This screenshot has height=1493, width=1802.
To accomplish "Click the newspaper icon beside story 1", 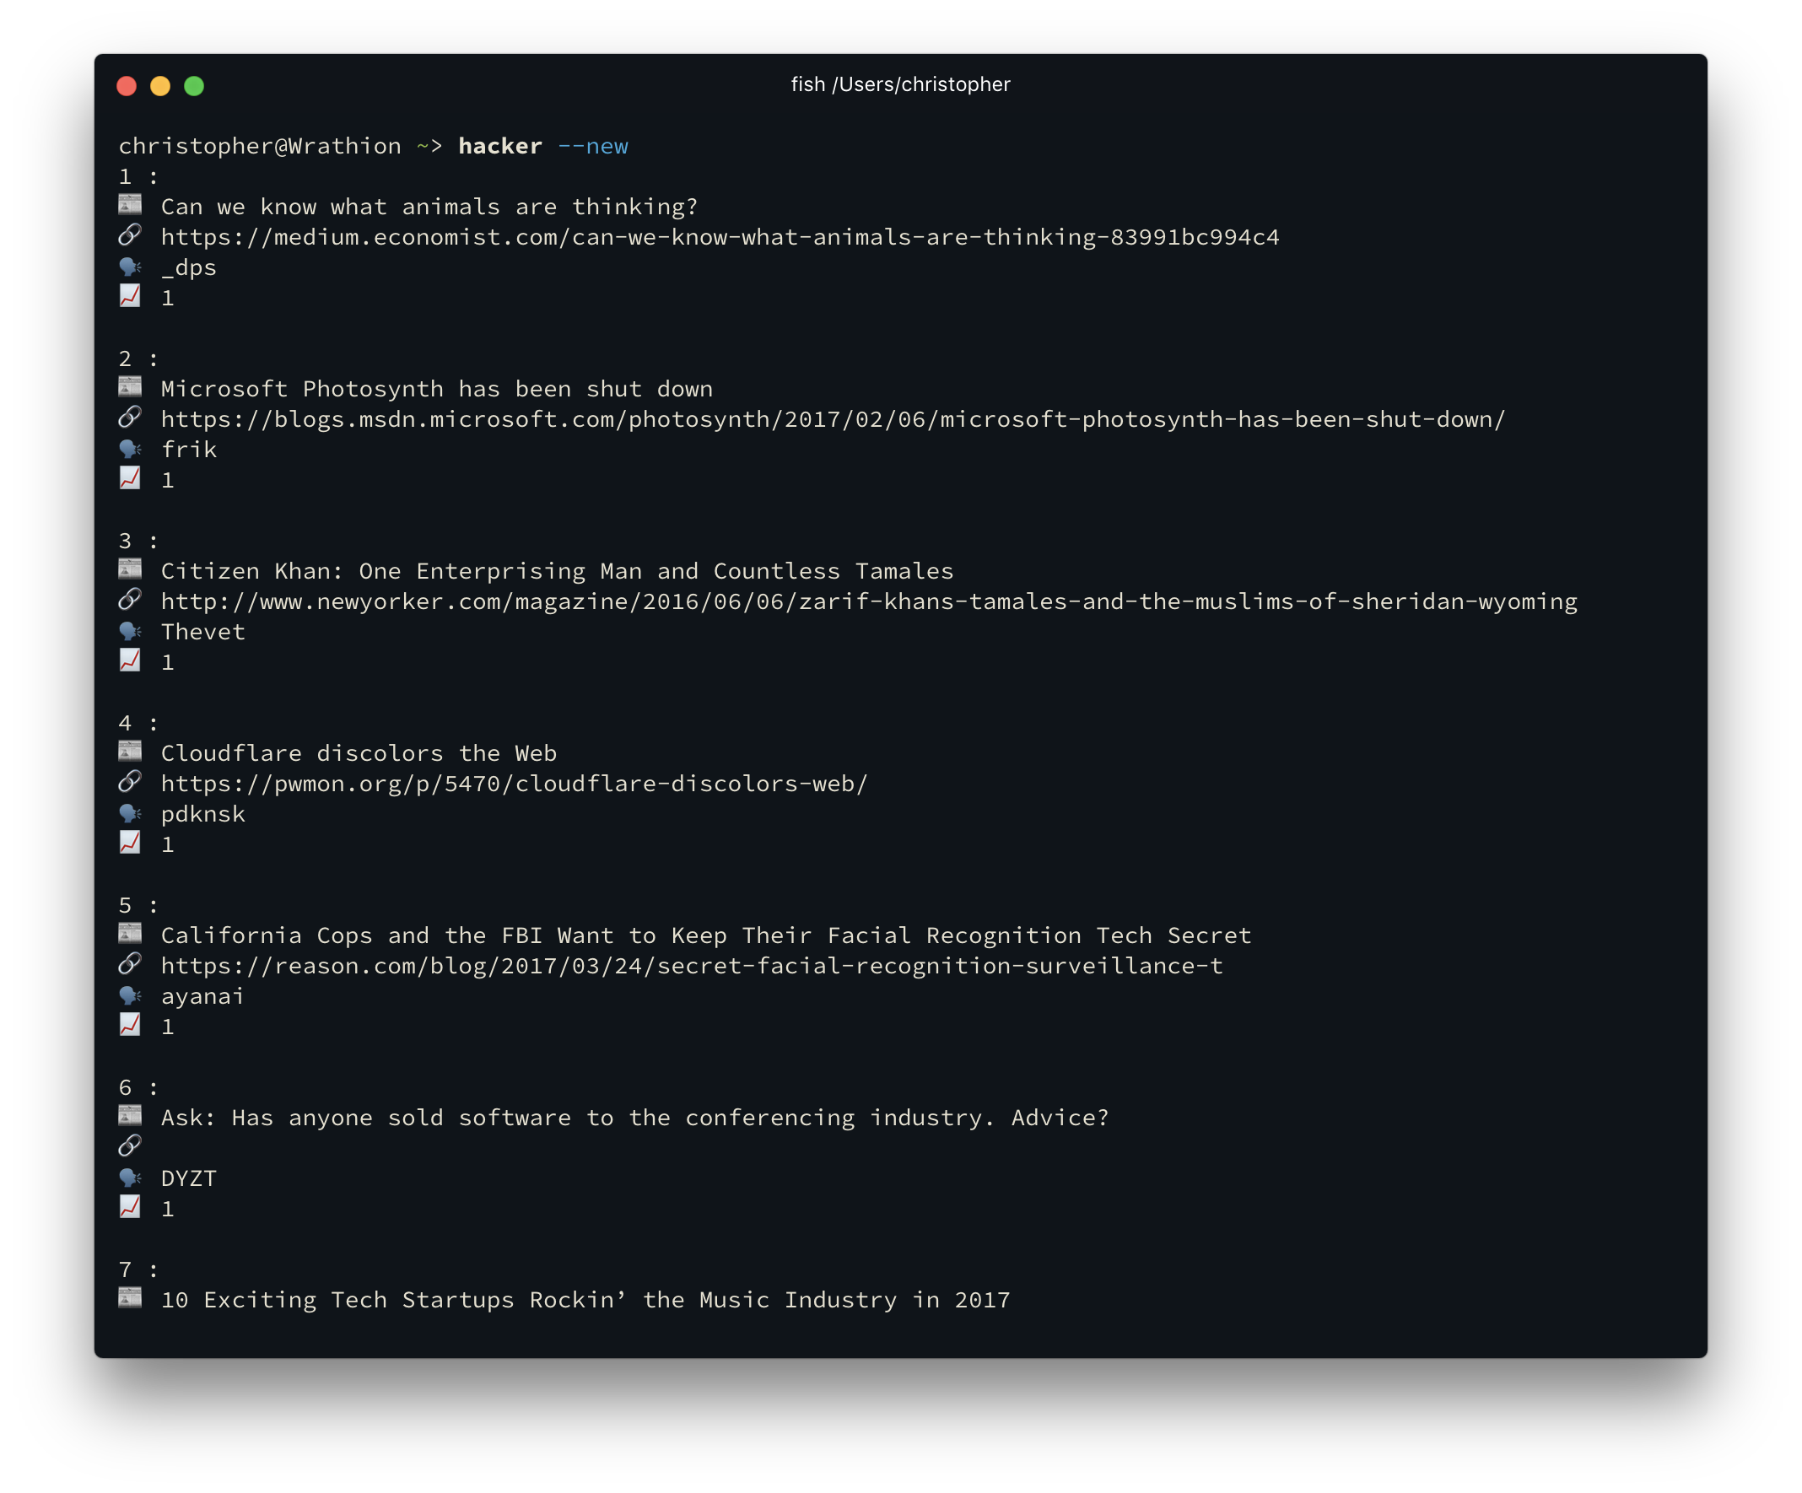I will point(131,206).
